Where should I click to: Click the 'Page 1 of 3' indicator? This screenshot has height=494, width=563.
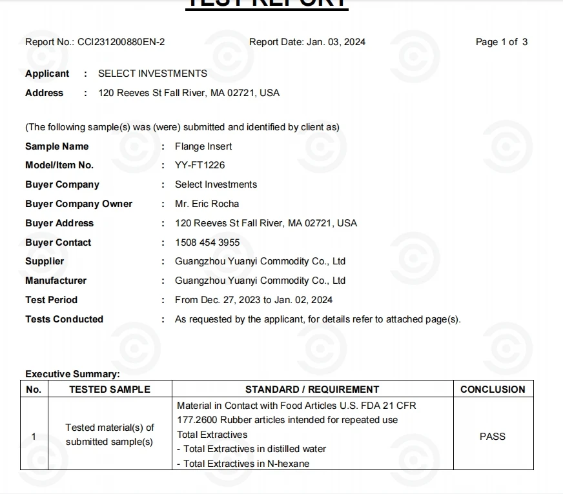coord(502,42)
